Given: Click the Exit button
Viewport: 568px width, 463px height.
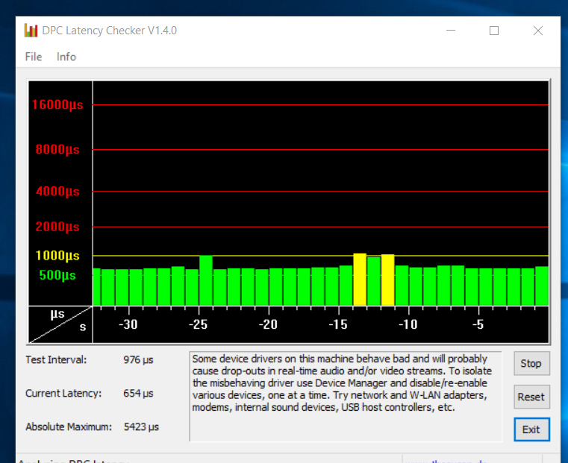Looking at the screenshot, I should pos(531,429).
